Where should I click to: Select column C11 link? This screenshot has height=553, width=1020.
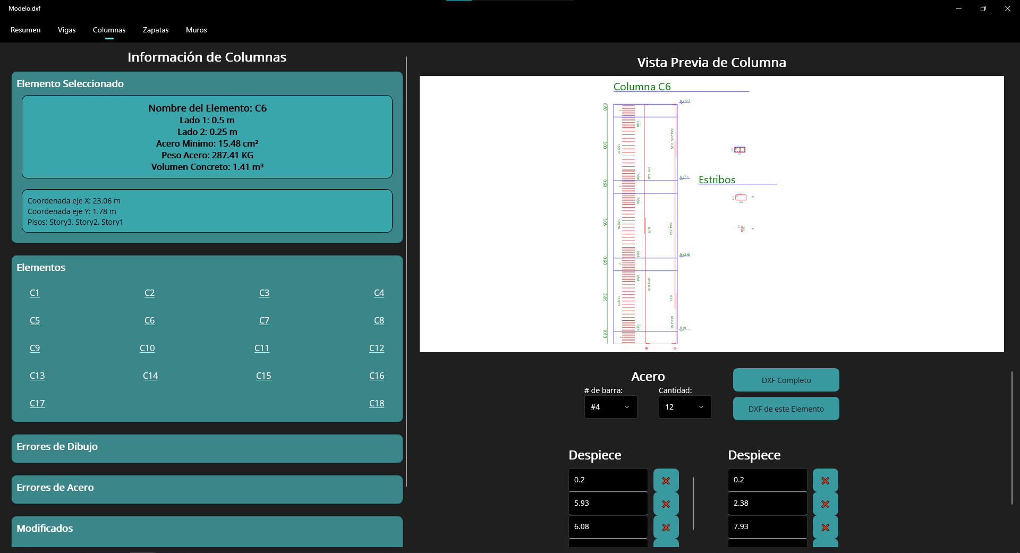[262, 348]
